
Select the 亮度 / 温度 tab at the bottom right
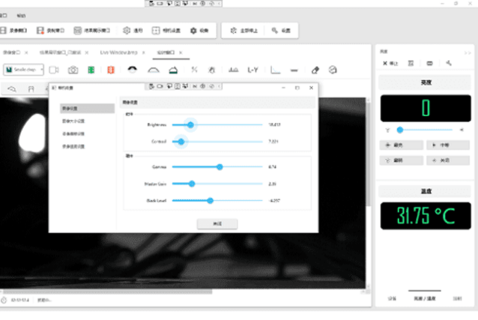[x=424, y=298]
